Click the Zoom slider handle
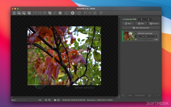 [24, 100]
